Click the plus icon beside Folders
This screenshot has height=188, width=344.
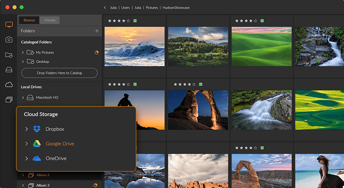[x=97, y=31]
